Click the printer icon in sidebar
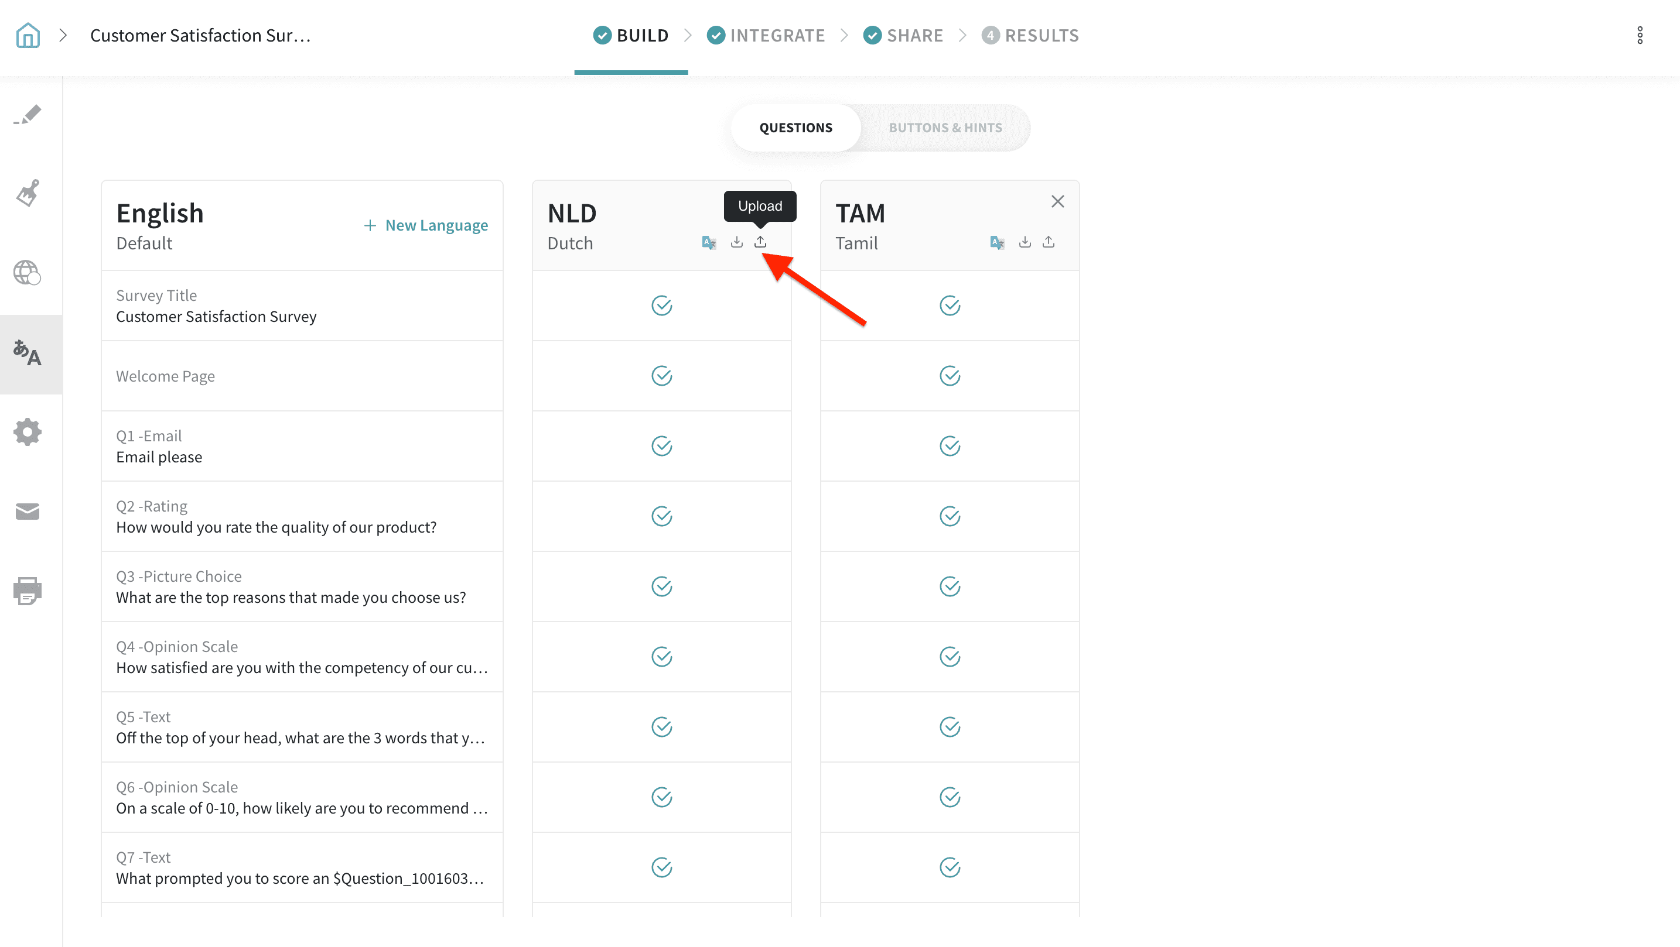 tap(28, 591)
